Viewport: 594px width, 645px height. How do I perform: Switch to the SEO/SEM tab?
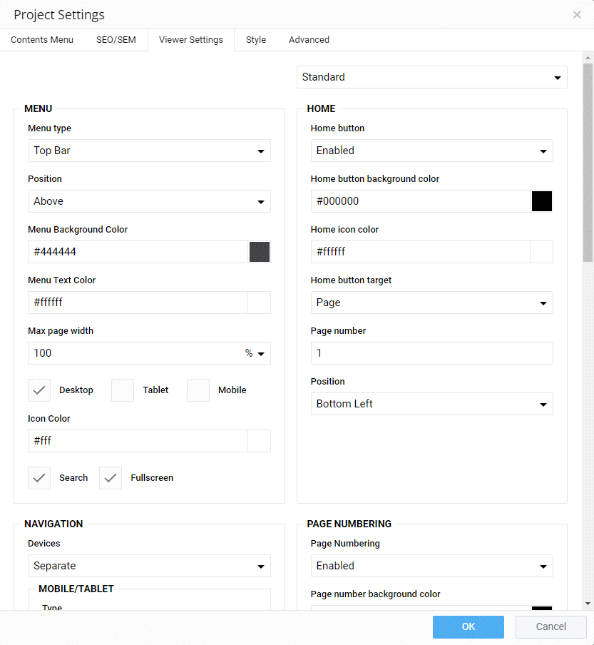116,40
